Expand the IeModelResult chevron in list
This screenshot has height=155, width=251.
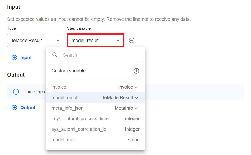coord(136,98)
